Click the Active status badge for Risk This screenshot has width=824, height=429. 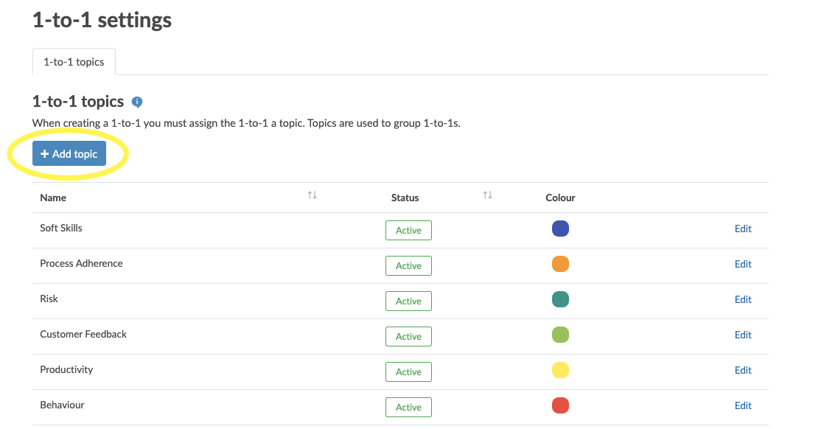(x=408, y=301)
